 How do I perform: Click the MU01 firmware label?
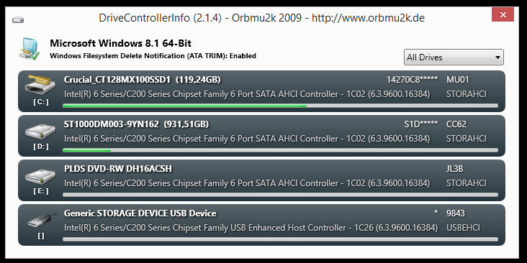click(457, 80)
